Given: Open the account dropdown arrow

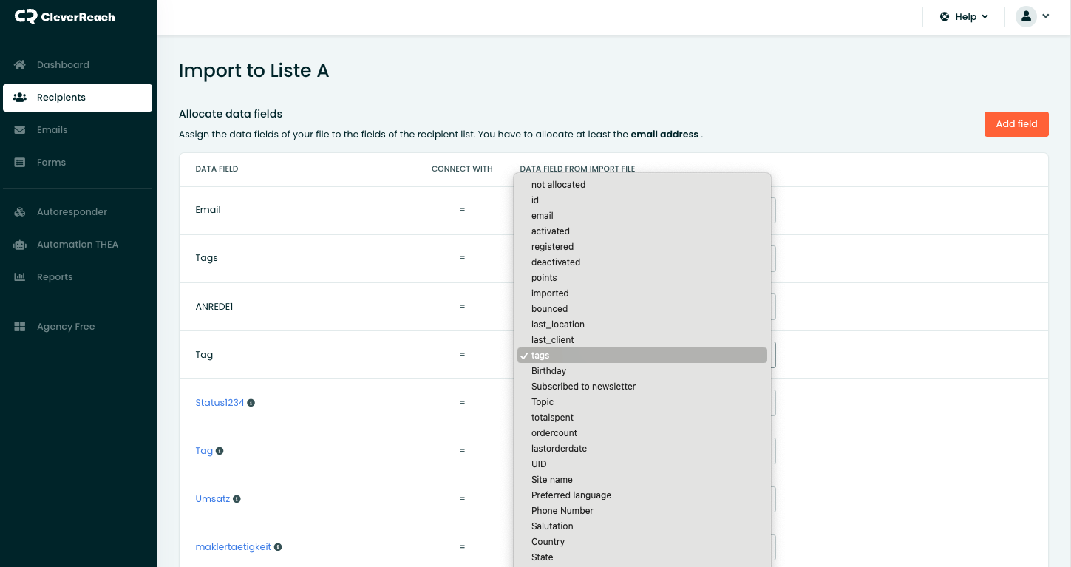Looking at the screenshot, I should click(x=1046, y=16).
